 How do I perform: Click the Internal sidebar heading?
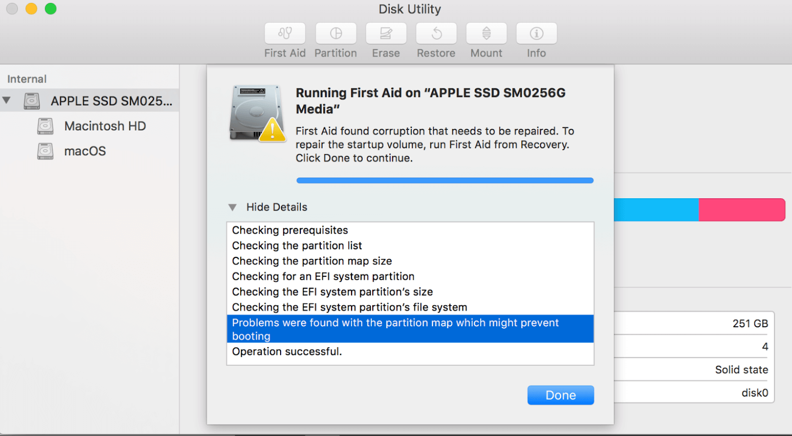(27, 79)
